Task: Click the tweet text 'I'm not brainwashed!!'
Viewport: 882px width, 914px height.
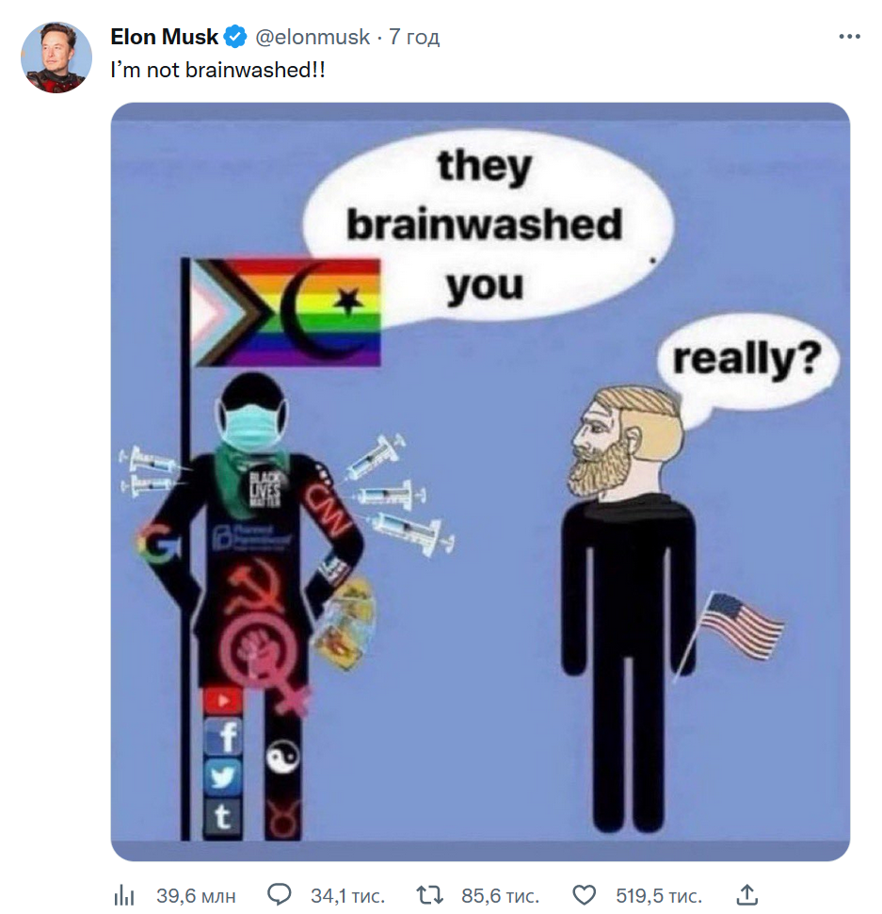Action: [x=218, y=71]
